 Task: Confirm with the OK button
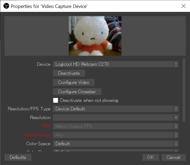(x=151, y=157)
